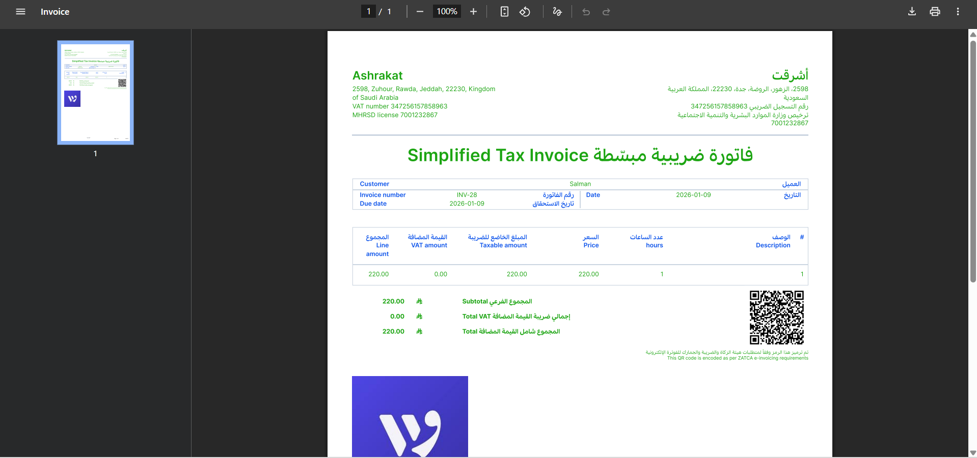This screenshot has width=977, height=458.
Task: Click the zoom in plus icon
Action: (473, 12)
